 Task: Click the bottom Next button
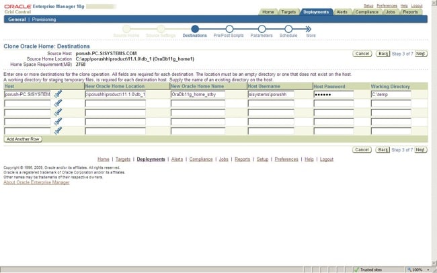420,150
